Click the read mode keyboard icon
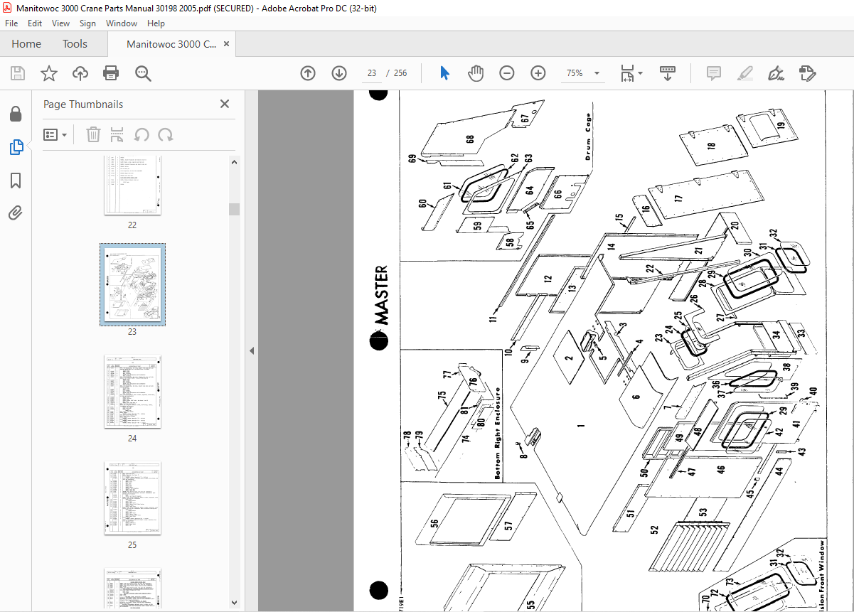 (x=668, y=73)
